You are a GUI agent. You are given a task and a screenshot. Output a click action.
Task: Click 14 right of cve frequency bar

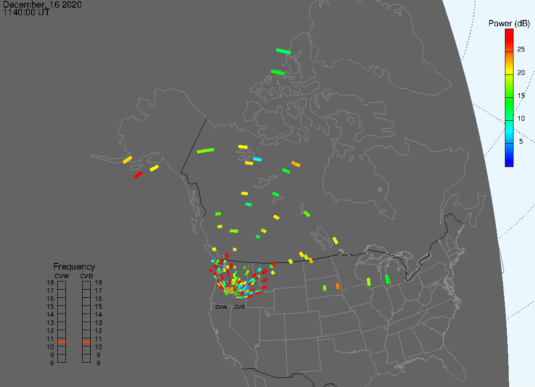coord(98,315)
